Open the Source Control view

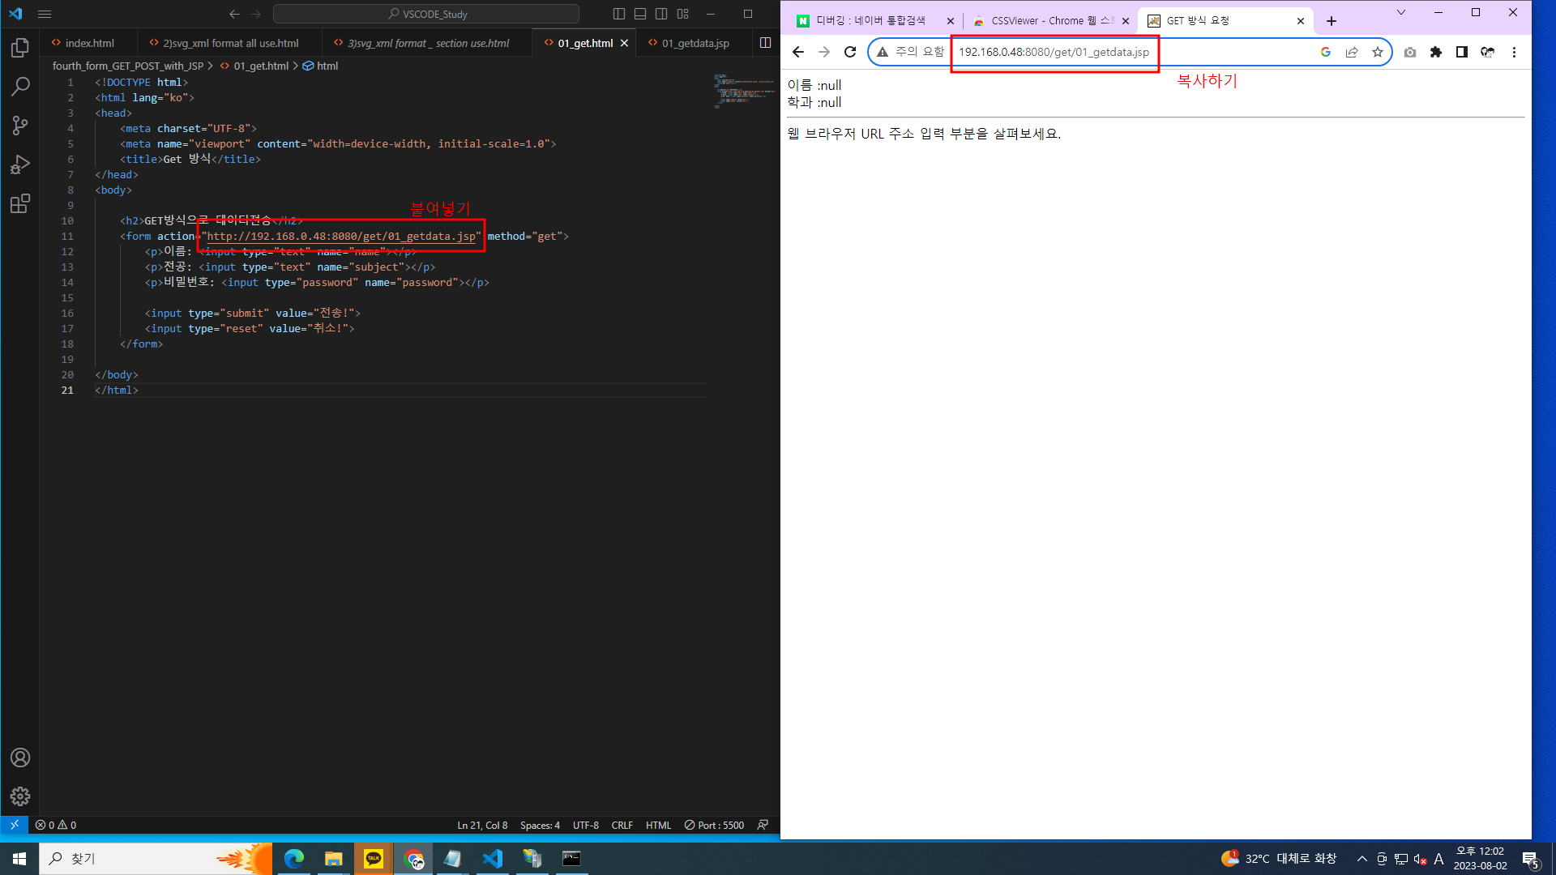click(20, 126)
